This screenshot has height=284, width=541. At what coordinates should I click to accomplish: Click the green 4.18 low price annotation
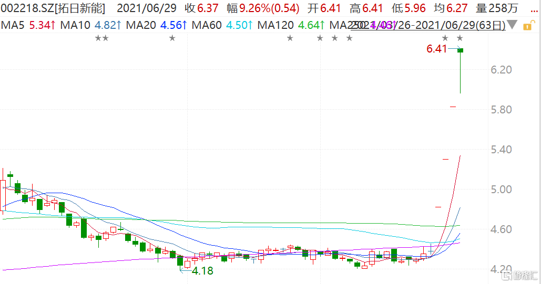202,271
